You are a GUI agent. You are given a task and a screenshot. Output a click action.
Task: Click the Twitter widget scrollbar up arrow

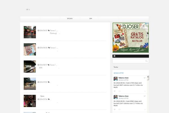[148, 76]
